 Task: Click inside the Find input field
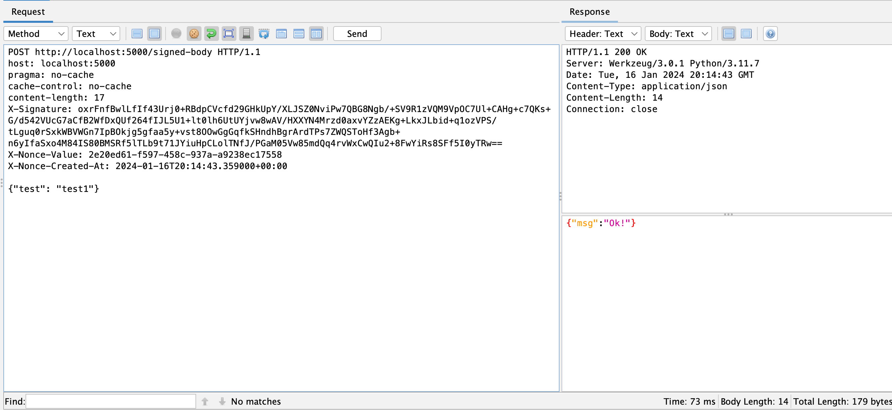pos(111,401)
